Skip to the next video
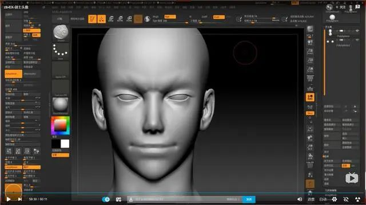Screen dimensions: 366x205 20,199
